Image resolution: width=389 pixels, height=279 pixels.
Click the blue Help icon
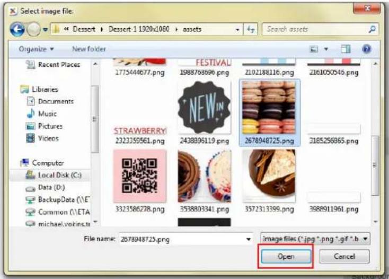click(x=366, y=49)
